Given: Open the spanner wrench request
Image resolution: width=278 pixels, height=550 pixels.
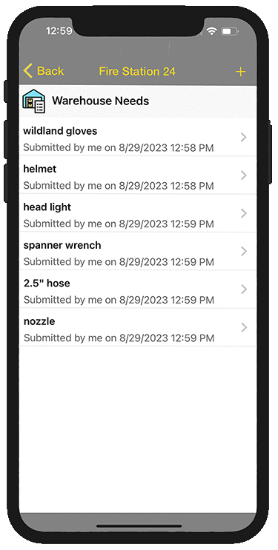Looking at the screenshot, I should coord(137,252).
